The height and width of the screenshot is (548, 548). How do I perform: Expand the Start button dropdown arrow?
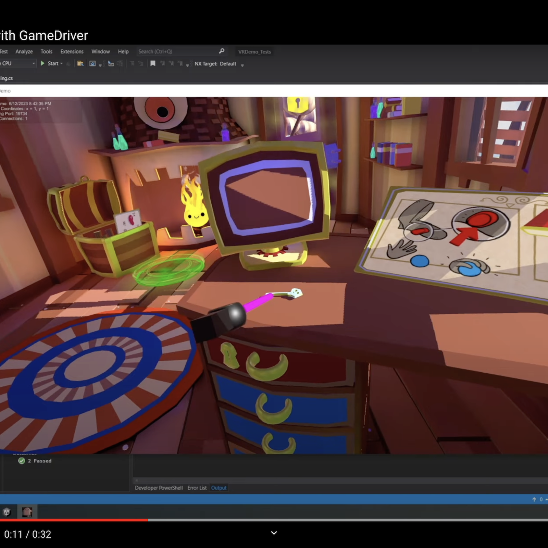(x=62, y=63)
